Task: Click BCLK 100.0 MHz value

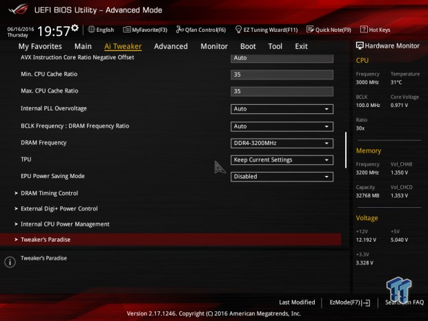Action: [368, 105]
